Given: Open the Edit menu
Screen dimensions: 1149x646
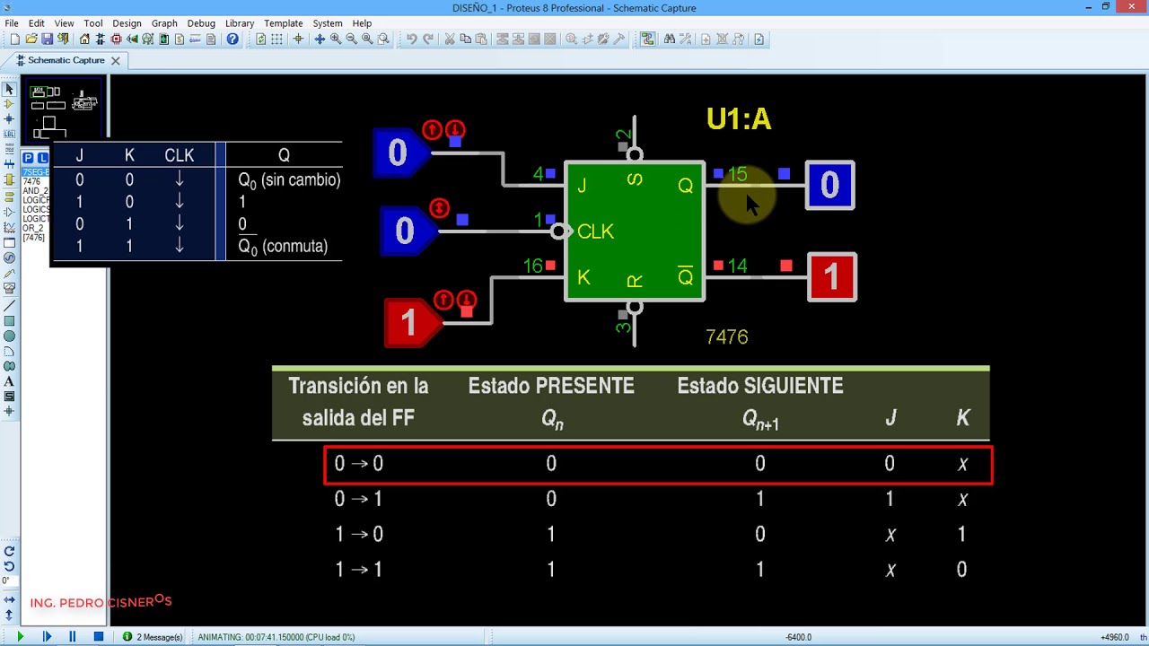Looking at the screenshot, I should click(x=37, y=23).
